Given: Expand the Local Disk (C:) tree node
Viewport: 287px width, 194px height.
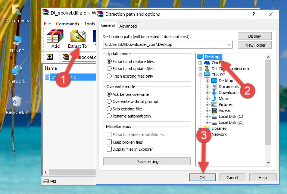Looking at the screenshot, I should pyautogui.click(x=207, y=116).
